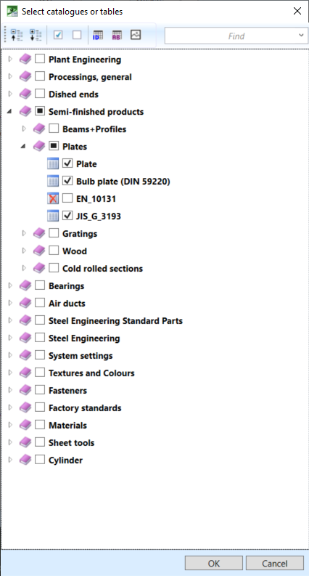Viewport: 309px width, 576px height.
Task: Expand the Gratings node
Action: pos(24,233)
